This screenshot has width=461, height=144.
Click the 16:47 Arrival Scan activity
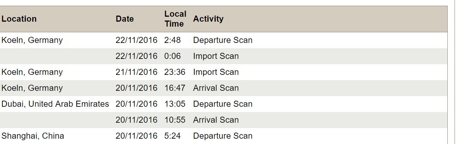point(216,88)
